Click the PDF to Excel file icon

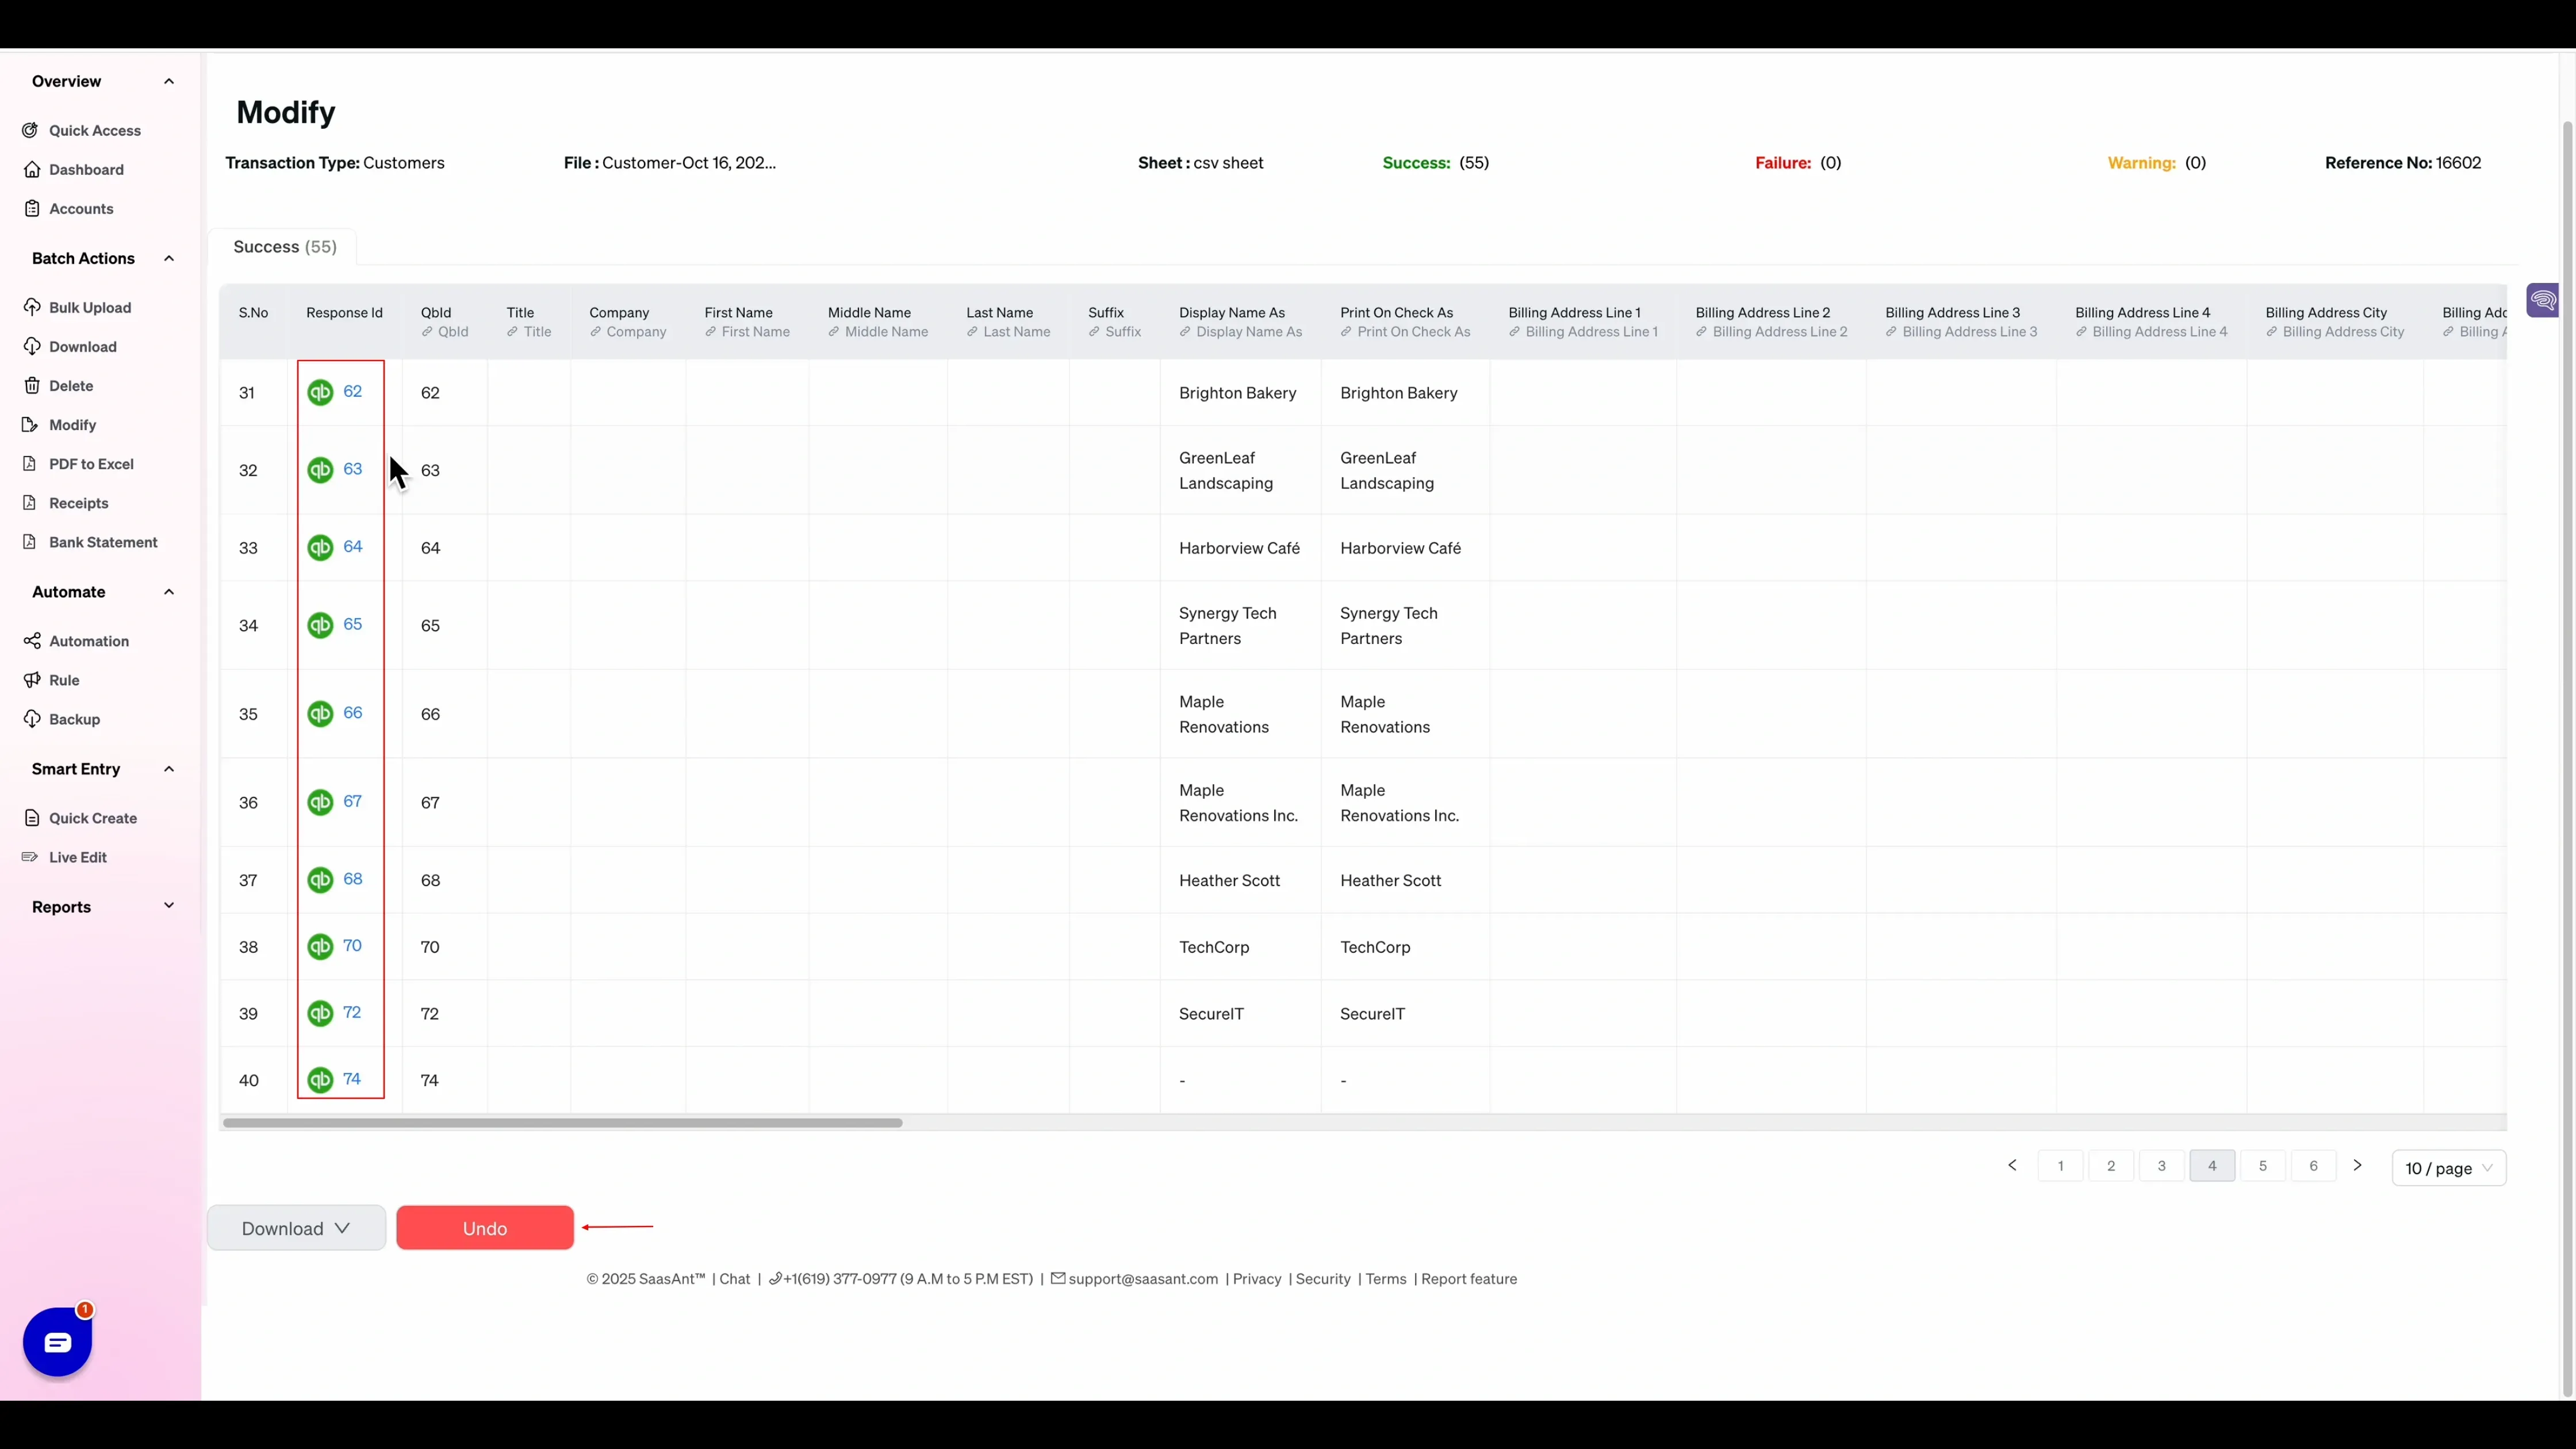point(31,463)
